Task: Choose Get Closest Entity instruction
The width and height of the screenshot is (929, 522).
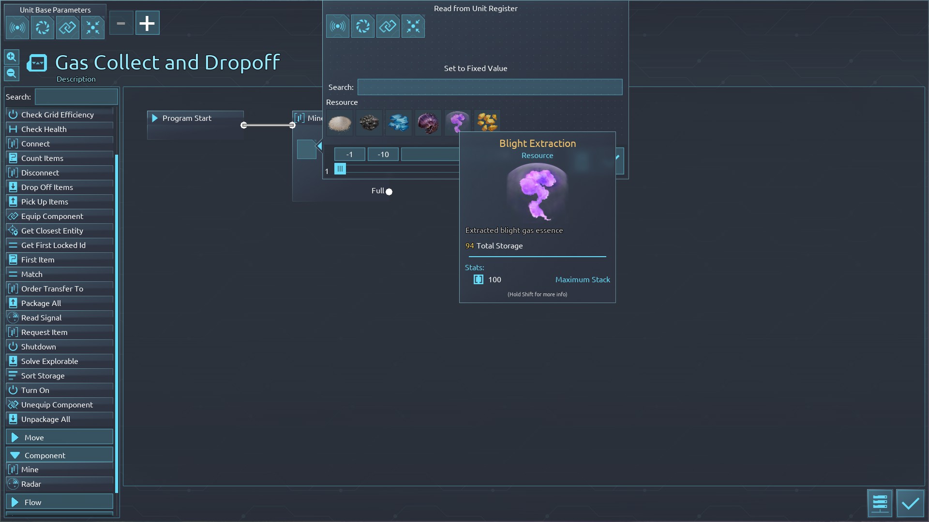Action: [52, 231]
